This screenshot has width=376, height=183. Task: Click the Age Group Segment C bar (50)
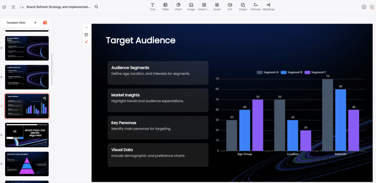tap(258, 125)
